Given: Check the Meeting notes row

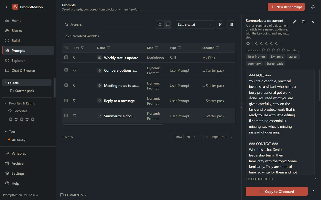Looking at the screenshot, I should point(66,85).
